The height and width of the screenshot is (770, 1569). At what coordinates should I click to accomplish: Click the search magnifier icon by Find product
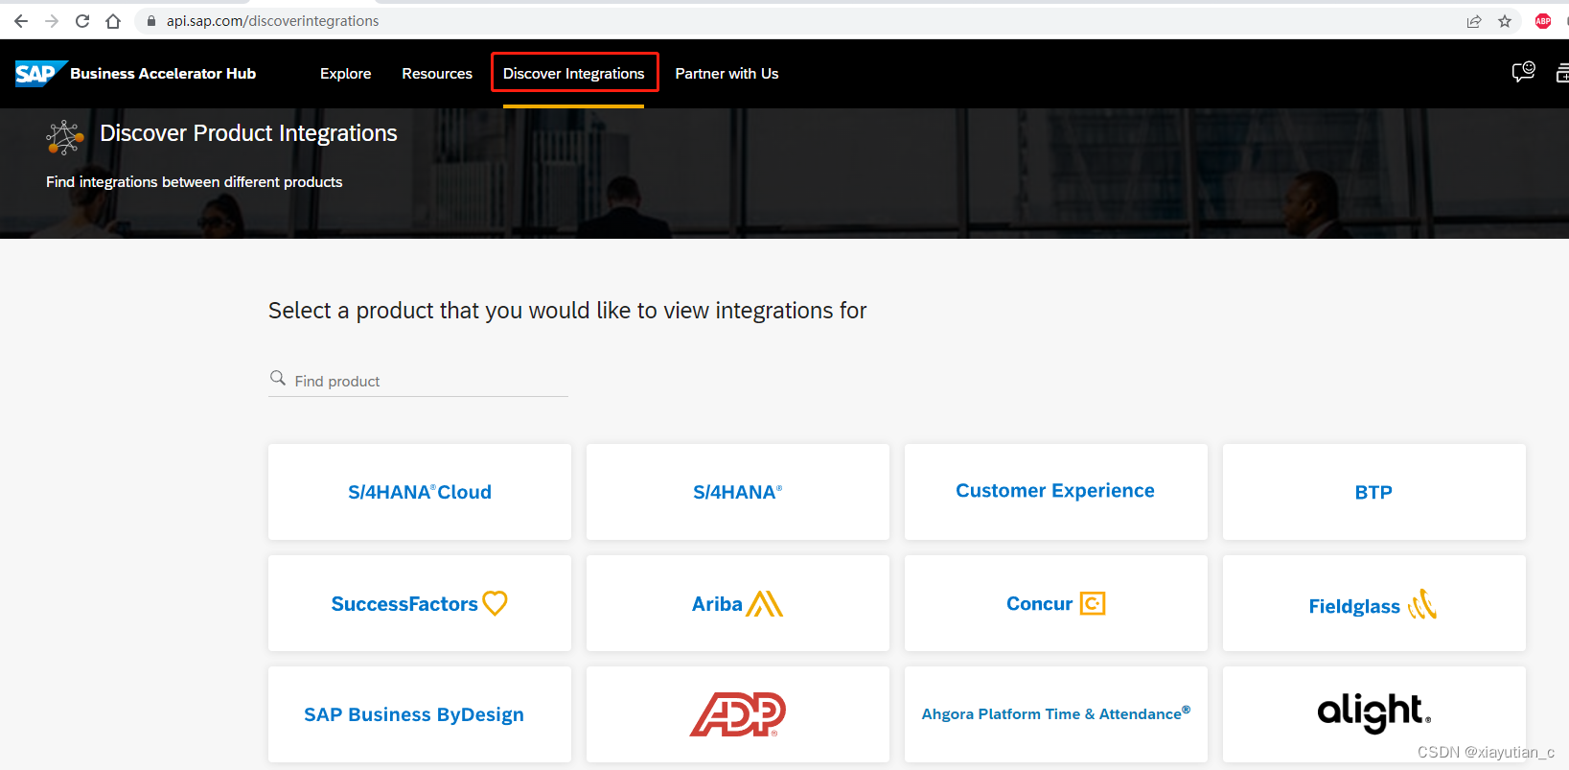(278, 379)
